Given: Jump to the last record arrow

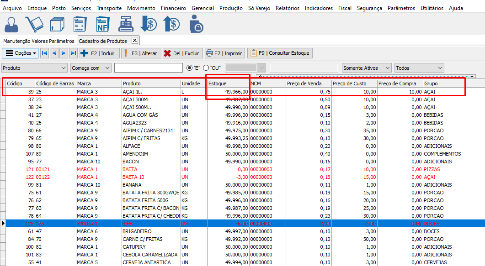Looking at the screenshot, I should 74,53.
